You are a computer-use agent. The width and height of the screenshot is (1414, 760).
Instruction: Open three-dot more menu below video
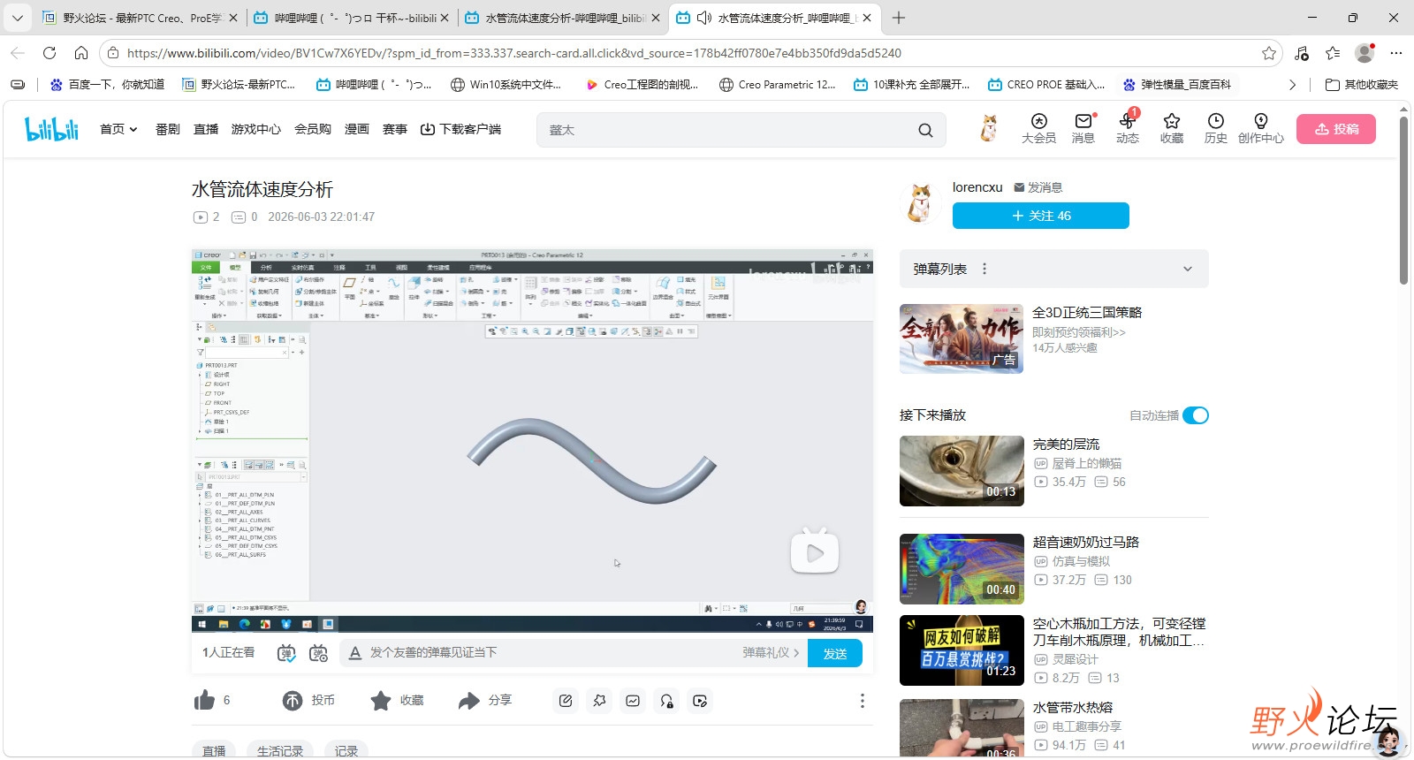[863, 701]
